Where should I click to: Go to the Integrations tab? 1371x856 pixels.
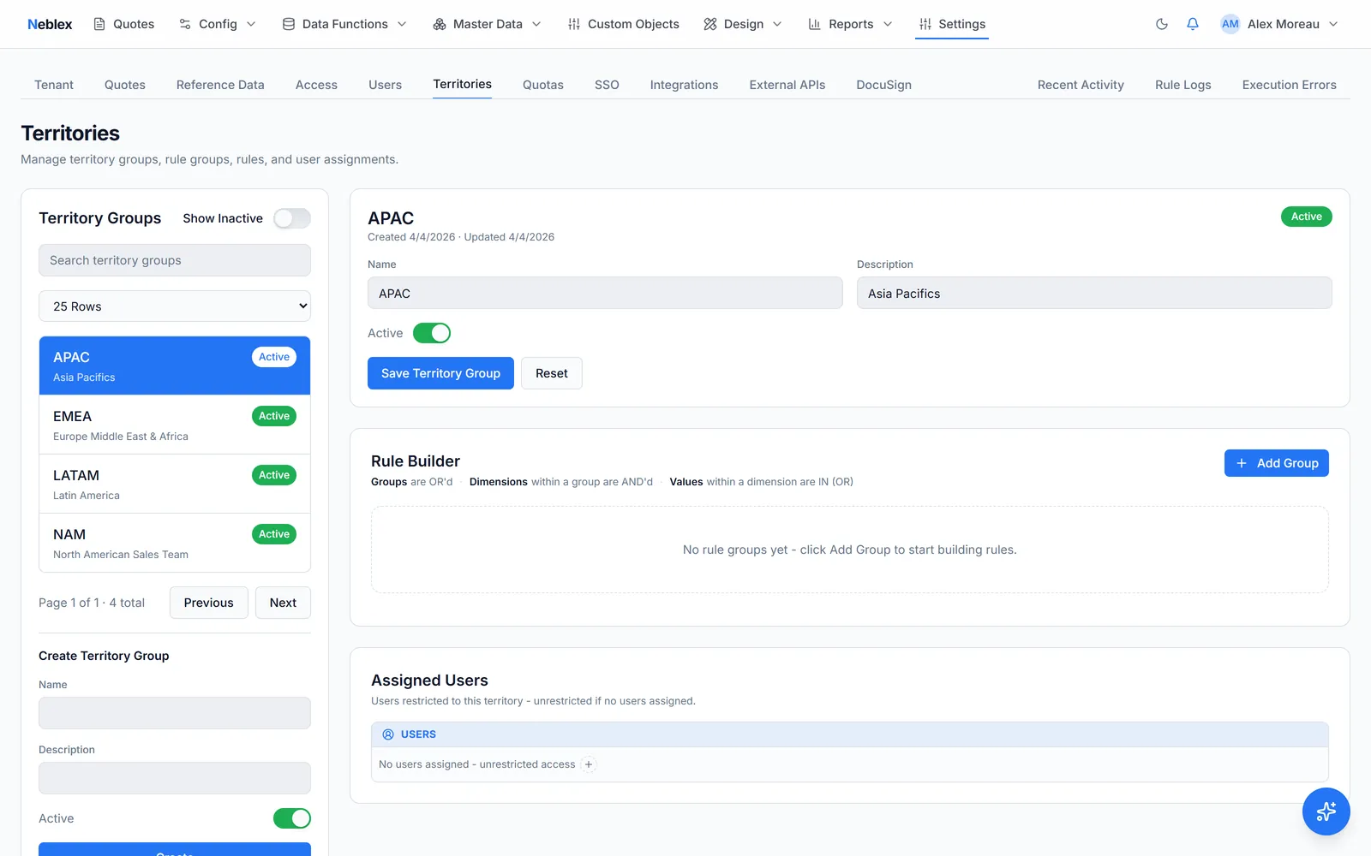[x=684, y=85]
